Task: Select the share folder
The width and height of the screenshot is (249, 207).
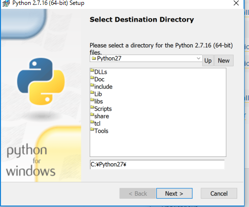Action: 102,116
